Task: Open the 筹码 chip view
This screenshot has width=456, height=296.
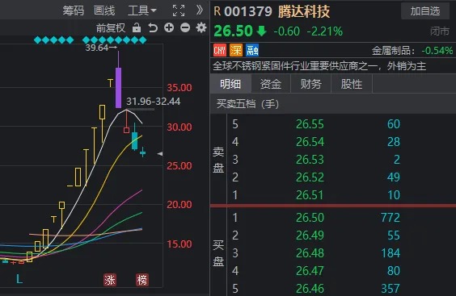Action: [74, 10]
